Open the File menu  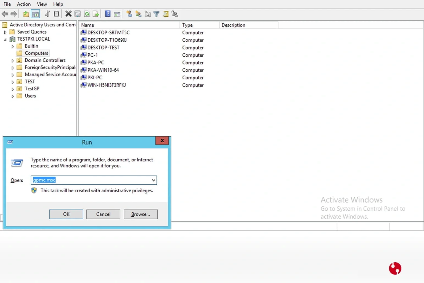[7, 4]
